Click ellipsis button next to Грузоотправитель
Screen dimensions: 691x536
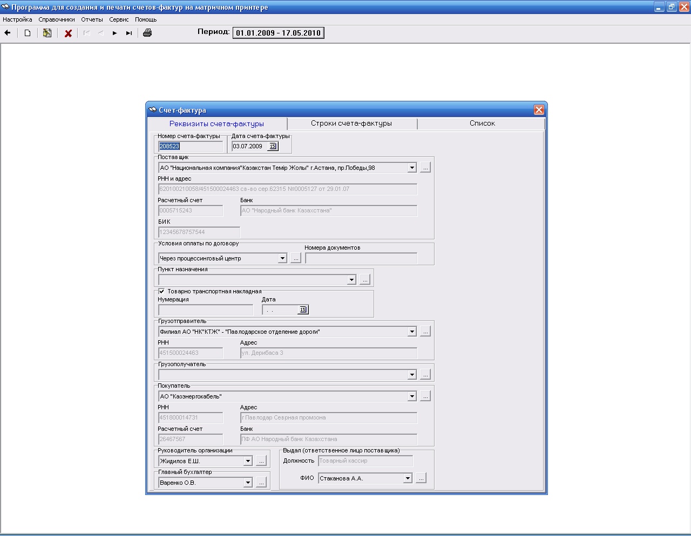tap(425, 332)
